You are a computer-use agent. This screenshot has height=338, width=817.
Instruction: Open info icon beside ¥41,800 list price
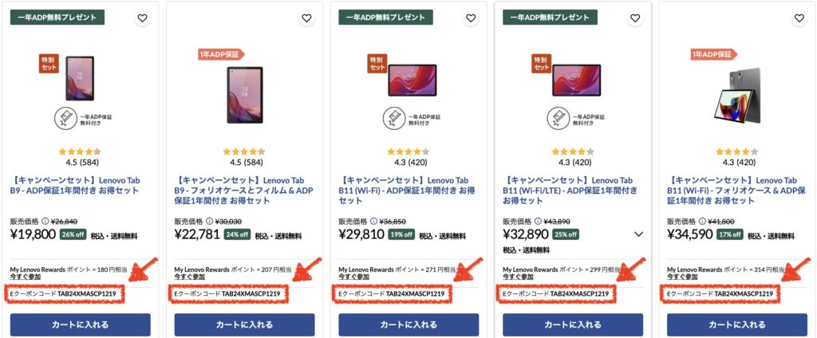click(702, 221)
